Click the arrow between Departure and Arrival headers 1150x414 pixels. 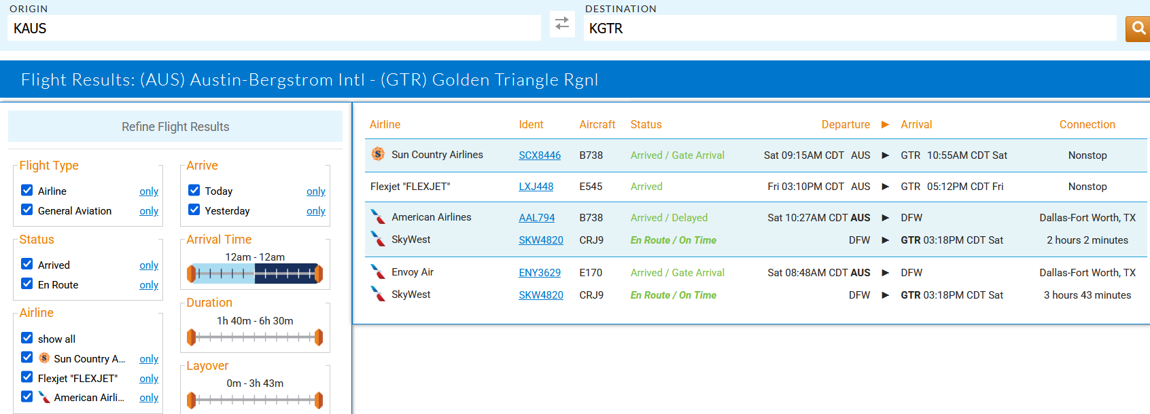pyautogui.click(x=885, y=124)
